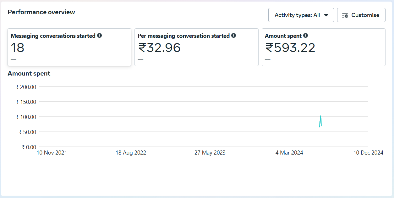Click the 27 May 2023 date label
This screenshot has width=394, height=198.
pos(210,153)
